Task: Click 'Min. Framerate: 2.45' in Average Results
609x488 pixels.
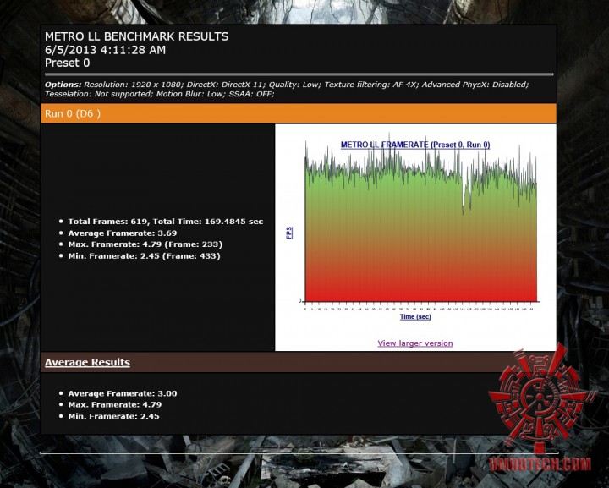Action: (113, 416)
